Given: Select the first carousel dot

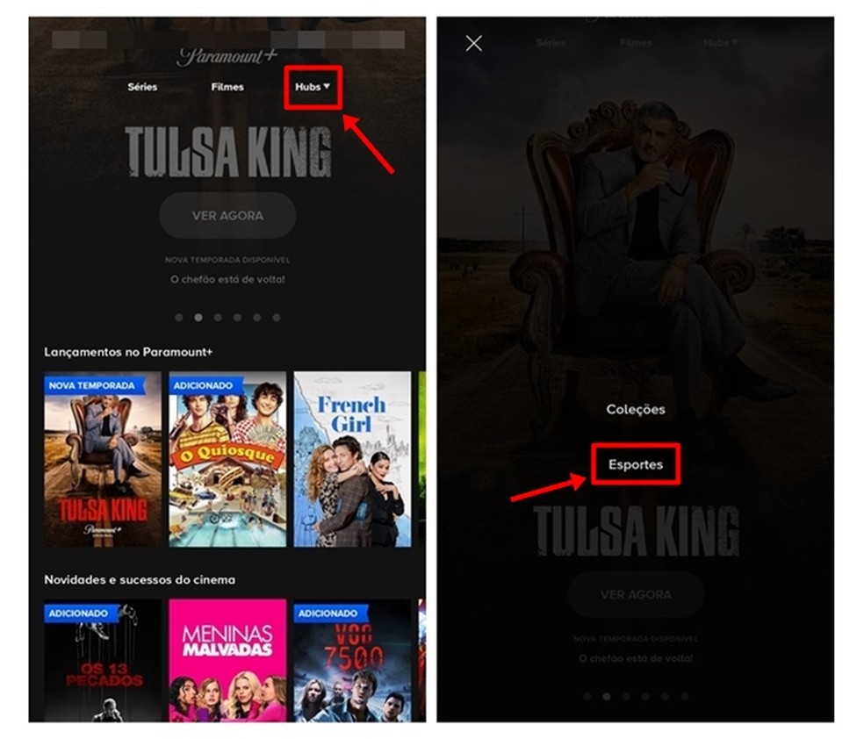Looking at the screenshot, I should [x=178, y=318].
